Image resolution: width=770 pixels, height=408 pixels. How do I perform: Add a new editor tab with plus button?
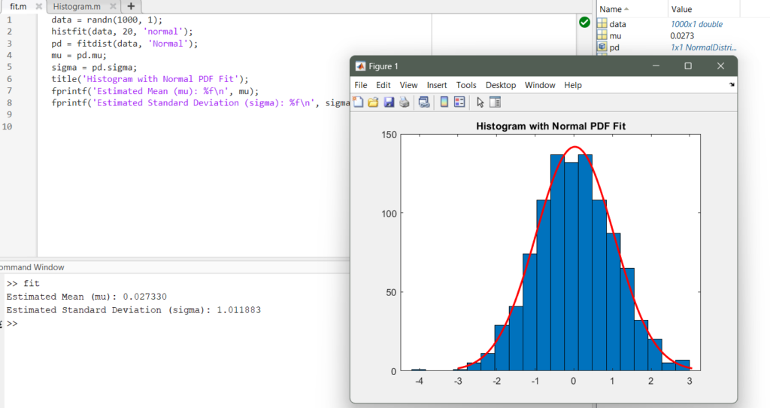tap(131, 6)
